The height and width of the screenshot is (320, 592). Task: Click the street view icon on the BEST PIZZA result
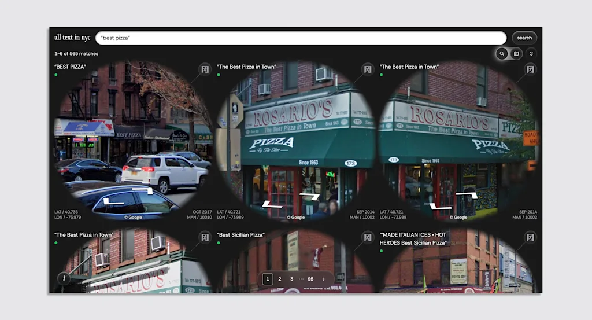(x=204, y=69)
